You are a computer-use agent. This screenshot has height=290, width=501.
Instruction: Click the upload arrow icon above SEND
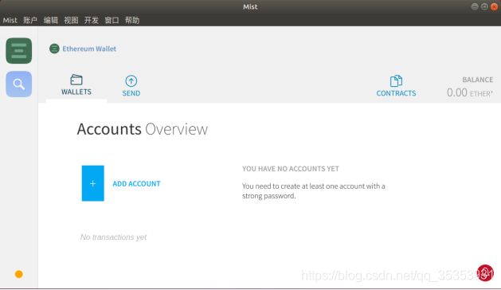coord(131,81)
